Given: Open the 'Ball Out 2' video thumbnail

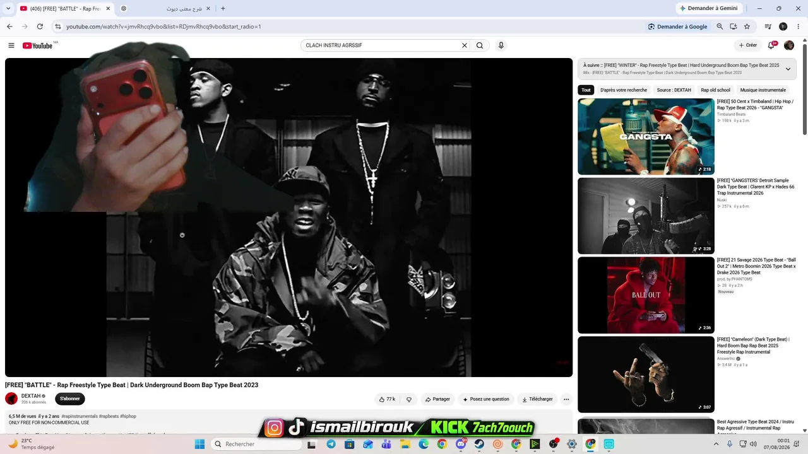Looking at the screenshot, I should tap(646, 295).
